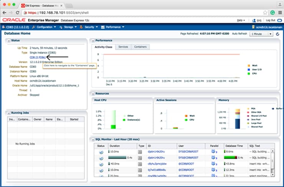Click the Type icon in the 12.3ms row
Image resolution: width=284 pixels, height=187 pixels.
[140, 170]
